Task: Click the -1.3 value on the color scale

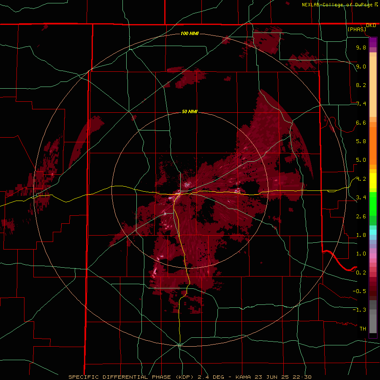Action: [359, 310]
